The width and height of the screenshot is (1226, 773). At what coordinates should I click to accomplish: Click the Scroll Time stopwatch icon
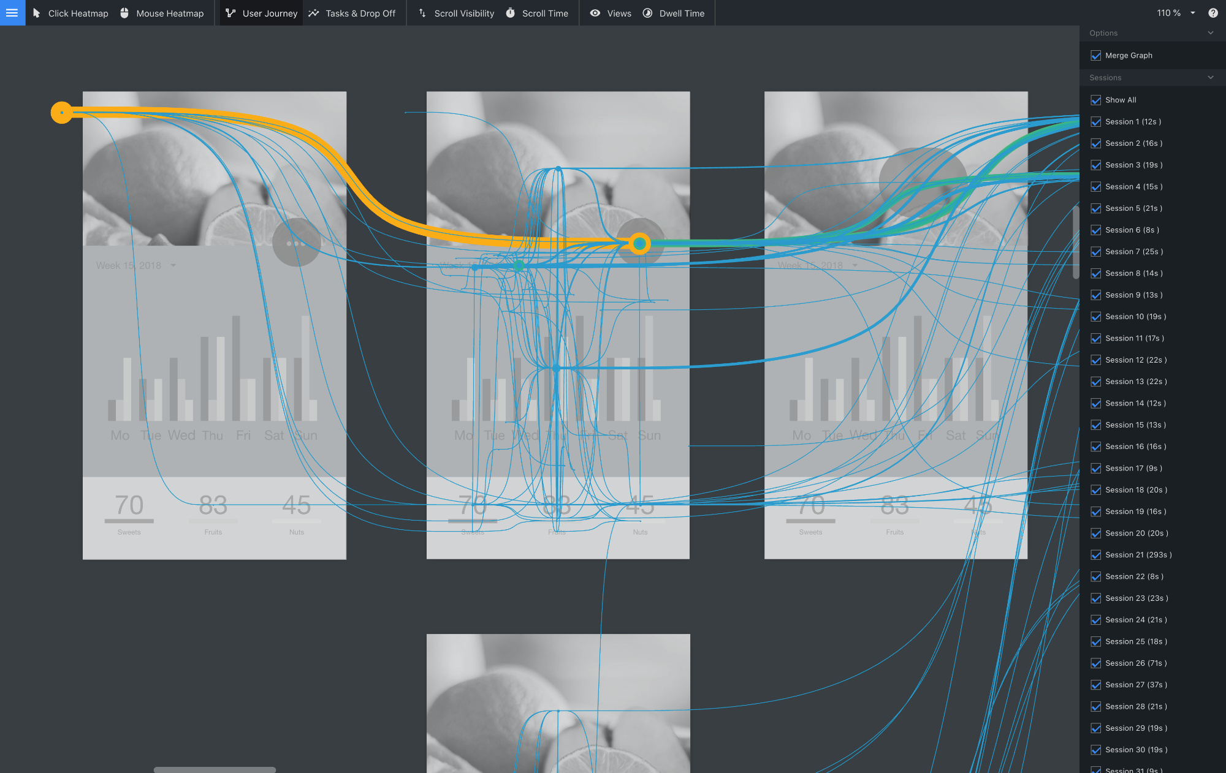click(x=510, y=13)
